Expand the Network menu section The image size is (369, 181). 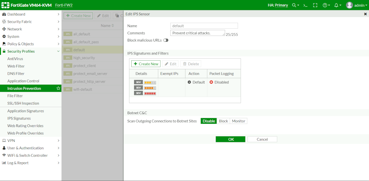[30, 29]
